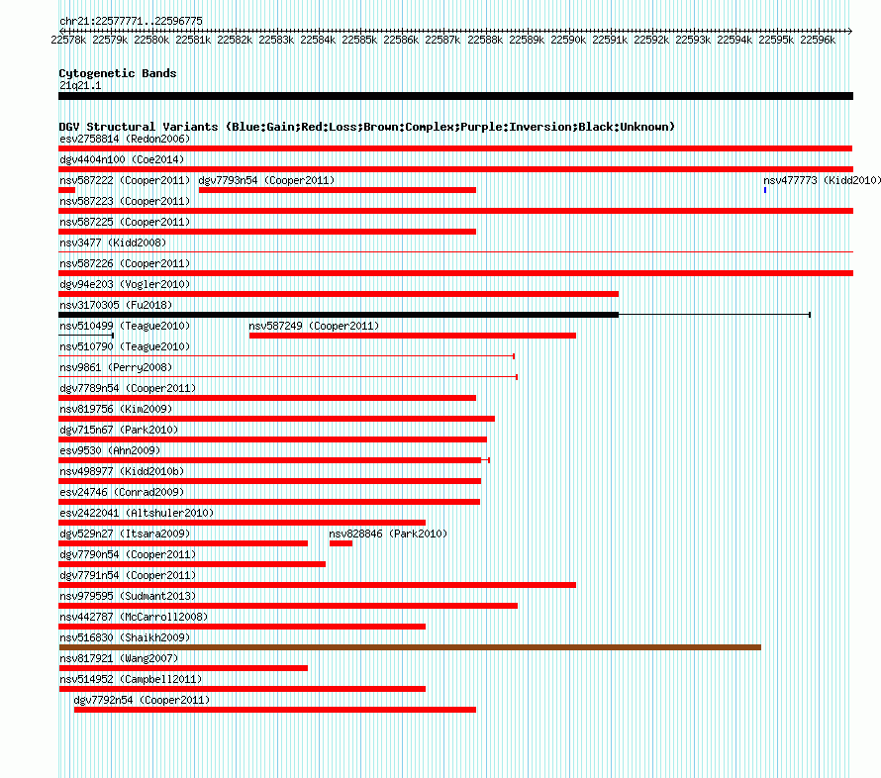Open dgv7791n54 (Cooper2011) label

128,575
